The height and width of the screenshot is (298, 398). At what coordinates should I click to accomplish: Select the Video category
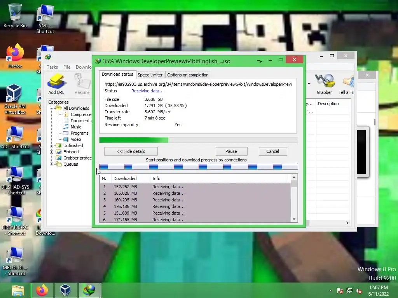[72, 139]
